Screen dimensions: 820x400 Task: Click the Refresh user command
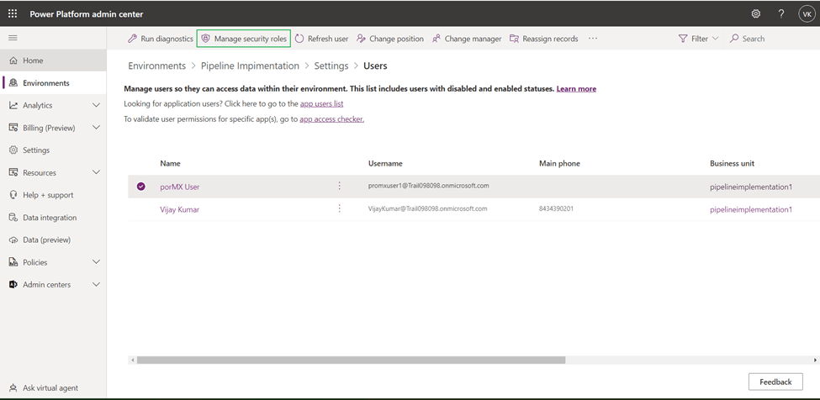(321, 39)
